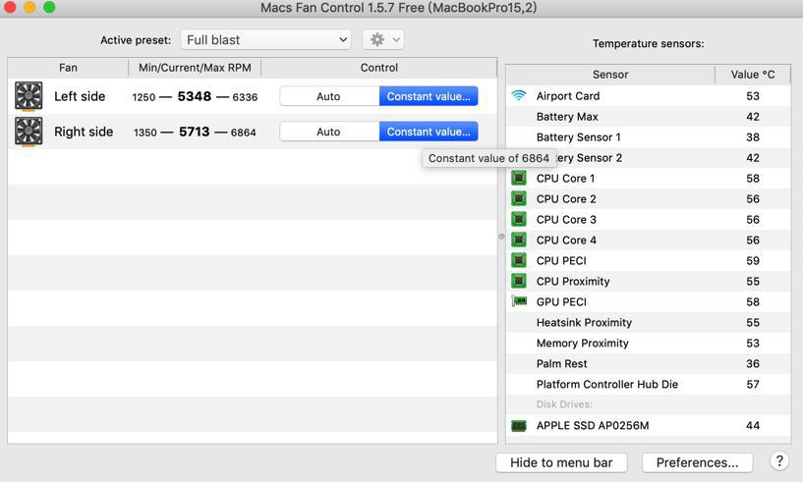Screen dimensions: 803x482
Task: Click the Right side fan name
Action: point(84,132)
